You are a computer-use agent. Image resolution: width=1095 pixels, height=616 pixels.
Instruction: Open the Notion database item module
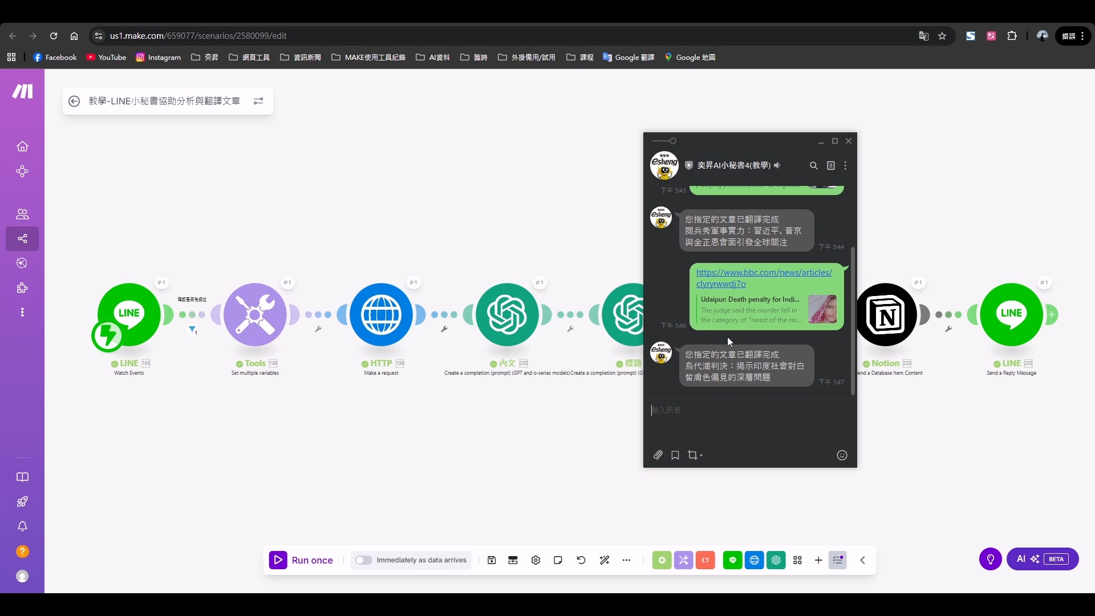[x=886, y=314]
